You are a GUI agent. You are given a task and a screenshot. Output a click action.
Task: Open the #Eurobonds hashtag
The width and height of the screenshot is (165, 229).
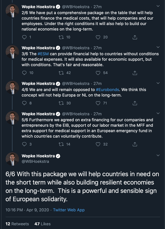pyautogui.click(x=108, y=89)
